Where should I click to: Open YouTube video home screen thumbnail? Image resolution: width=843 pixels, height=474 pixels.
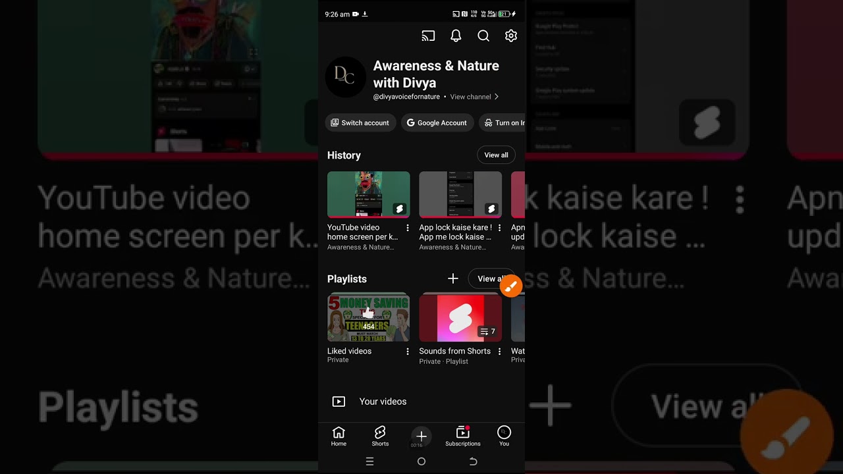coord(369,194)
